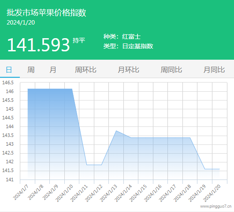The height and width of the screenshot is (212, 234).
Task: Open the 周环比 tab
Action: click(85, 70)
